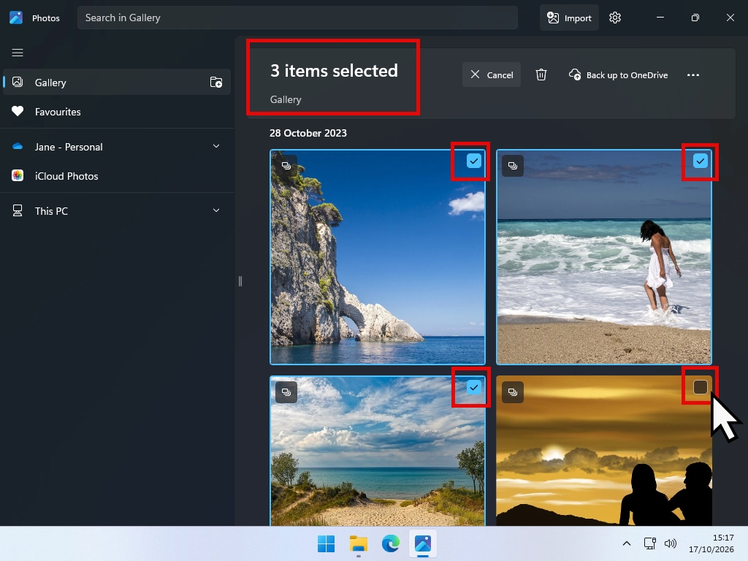Open Jane - Personal OneDrive section
748x561 pixels.
point(117,146)
